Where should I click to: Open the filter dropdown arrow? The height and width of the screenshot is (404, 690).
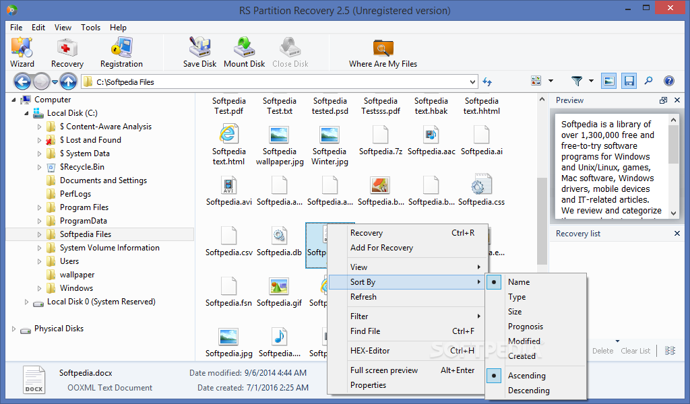[591, 81]
